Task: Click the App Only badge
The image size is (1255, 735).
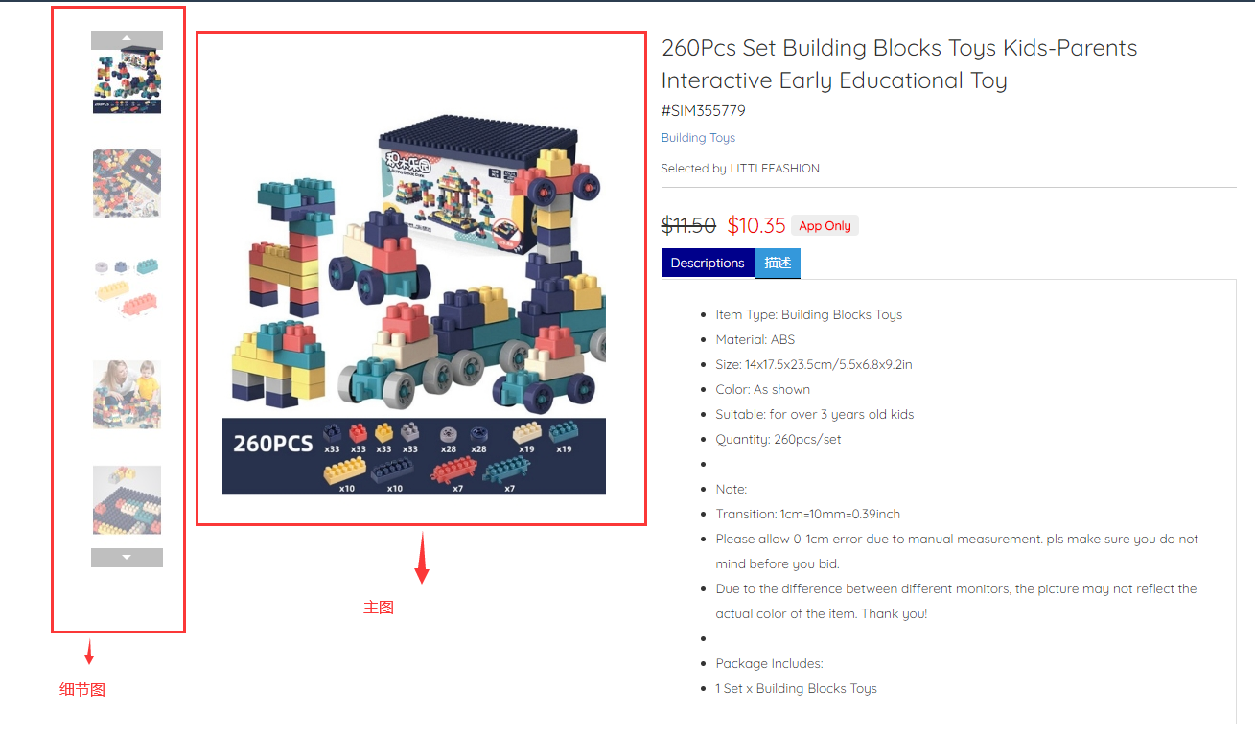Action: coord(825,226)
